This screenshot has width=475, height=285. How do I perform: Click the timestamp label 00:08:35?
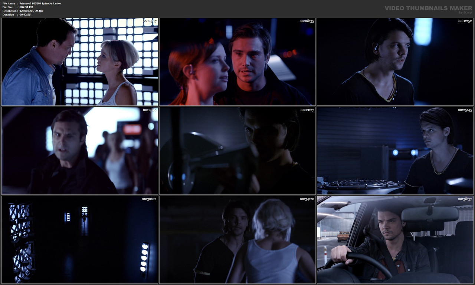(307, 21)
